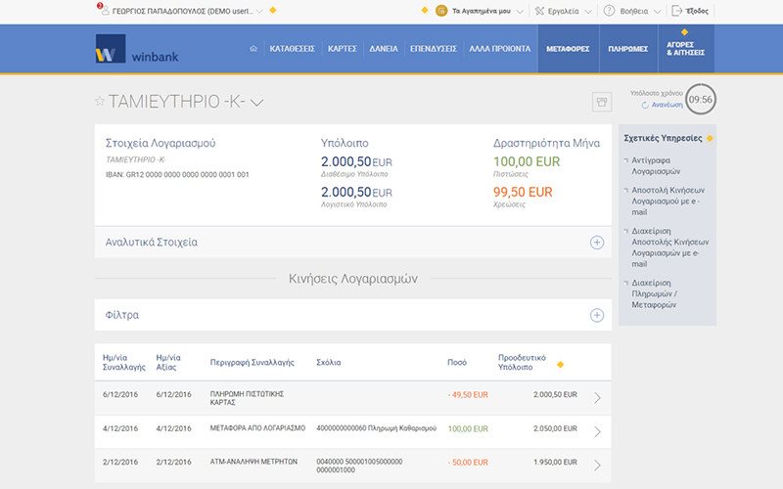Open the ΚΑΤΑΘΕΣΕΙΣ menu
The image size is (783, 489).
click(x=292, y=48)
